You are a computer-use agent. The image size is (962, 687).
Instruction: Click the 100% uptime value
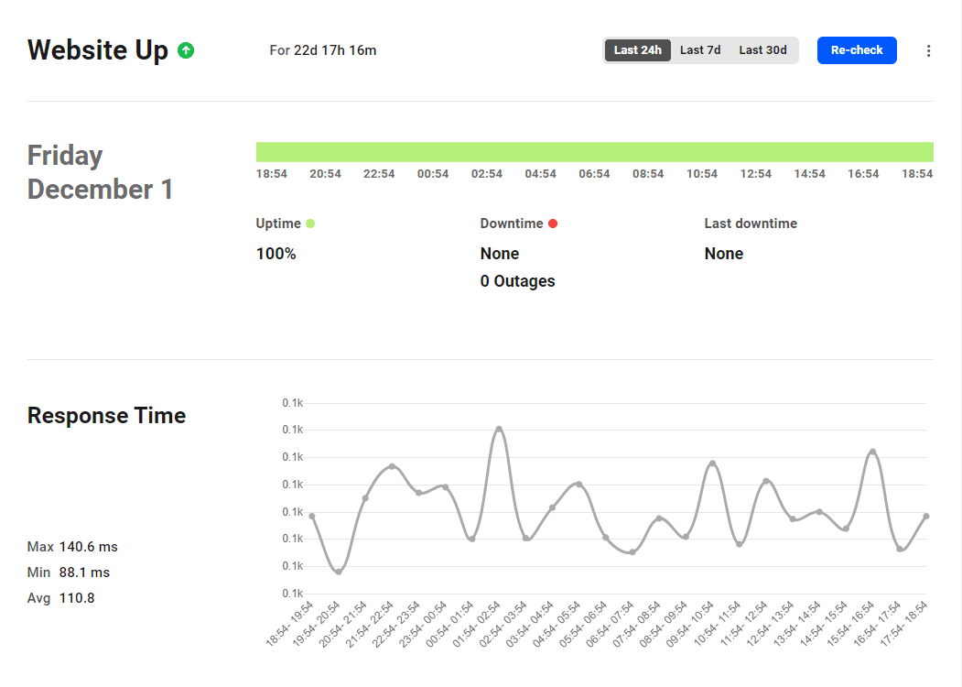point(276,253)
